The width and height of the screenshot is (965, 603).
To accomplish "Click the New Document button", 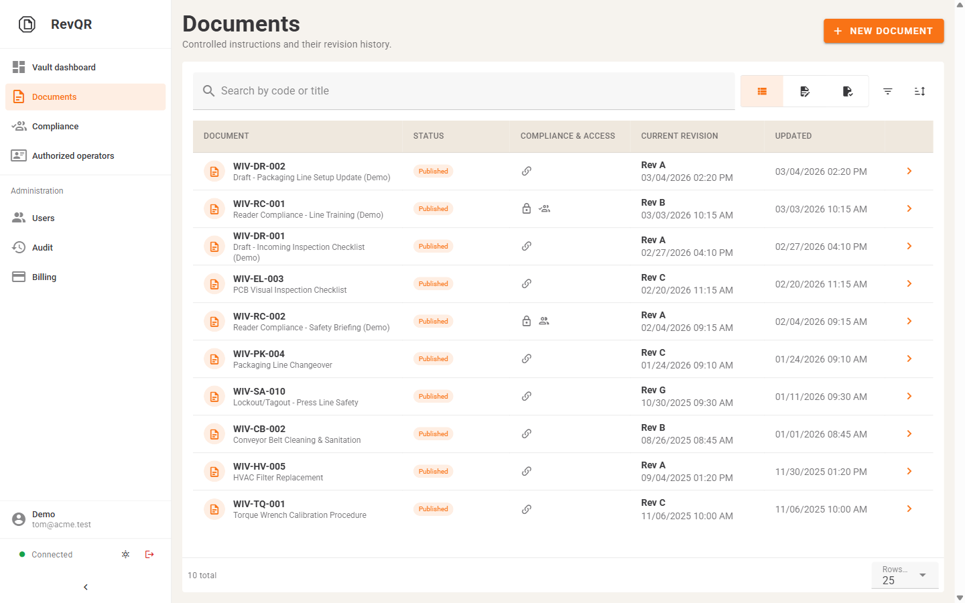I will pos(883,31).
